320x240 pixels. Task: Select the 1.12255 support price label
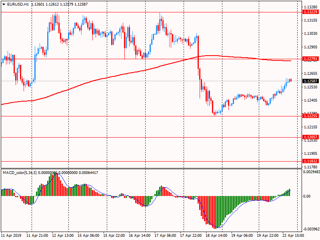(x=311, y=116)
